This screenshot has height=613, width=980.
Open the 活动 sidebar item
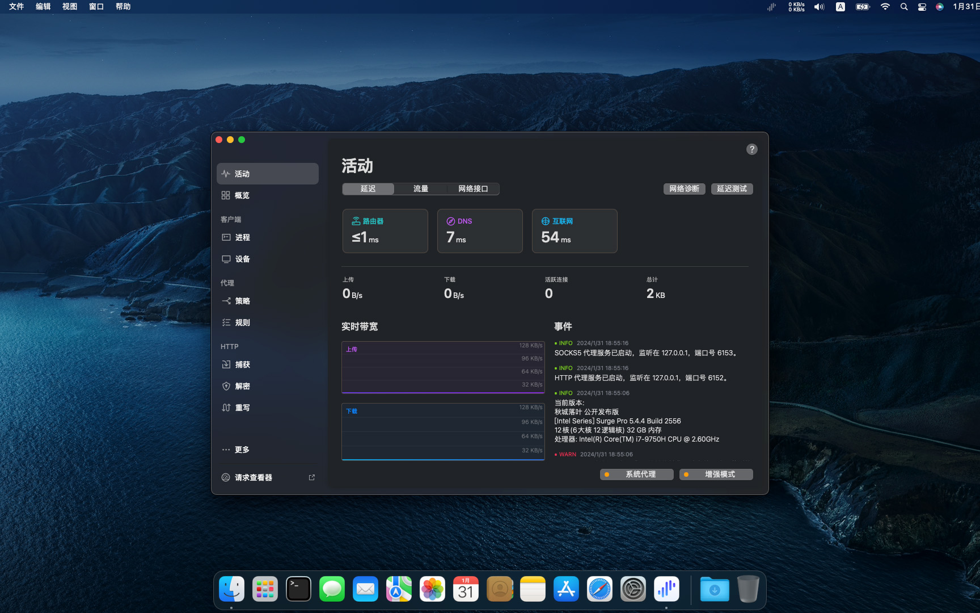click(267, 174)
